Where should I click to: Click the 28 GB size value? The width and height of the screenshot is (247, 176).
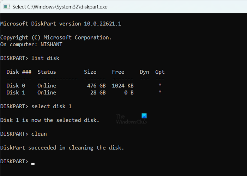(98, 92)
